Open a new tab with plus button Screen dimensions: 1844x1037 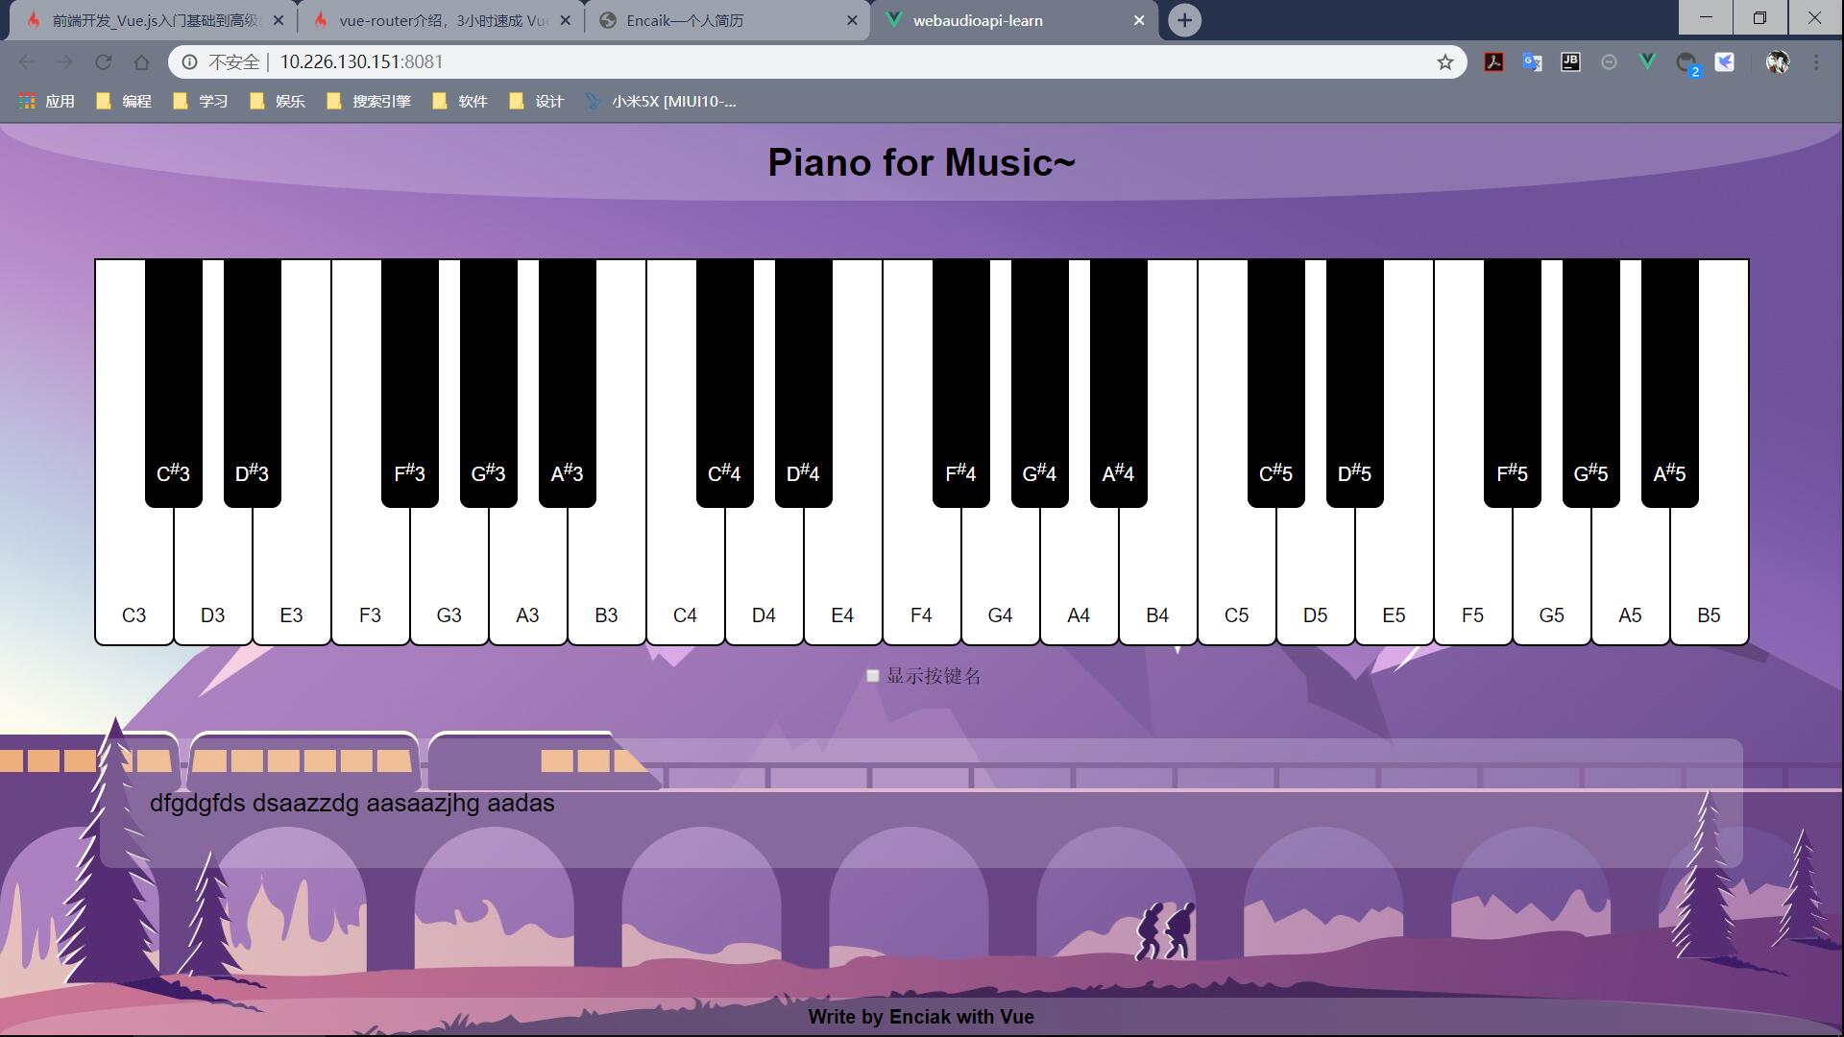pos(1184,20)
